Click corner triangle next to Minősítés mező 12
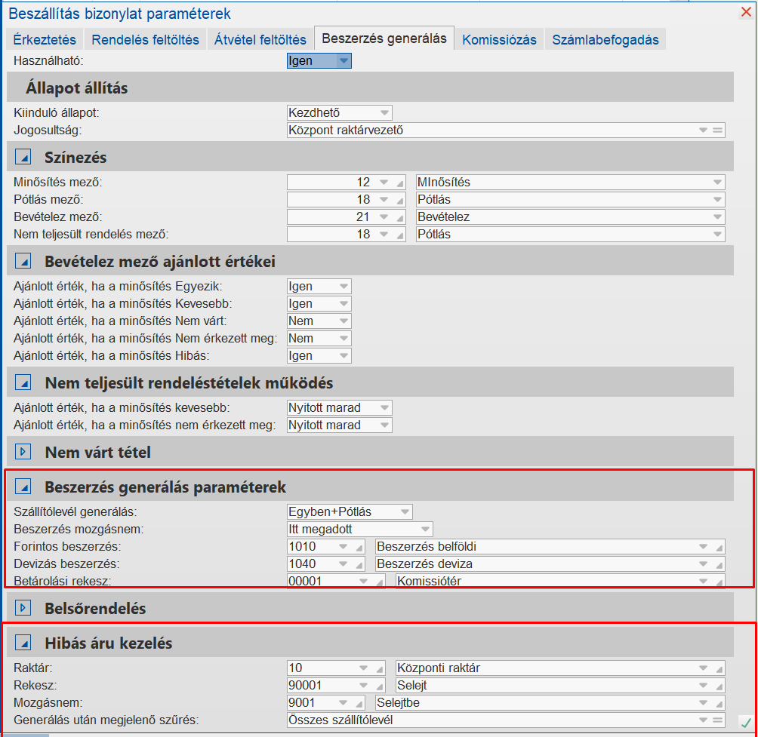The width and height of the screenshot is (758, 737). (400, 183)
